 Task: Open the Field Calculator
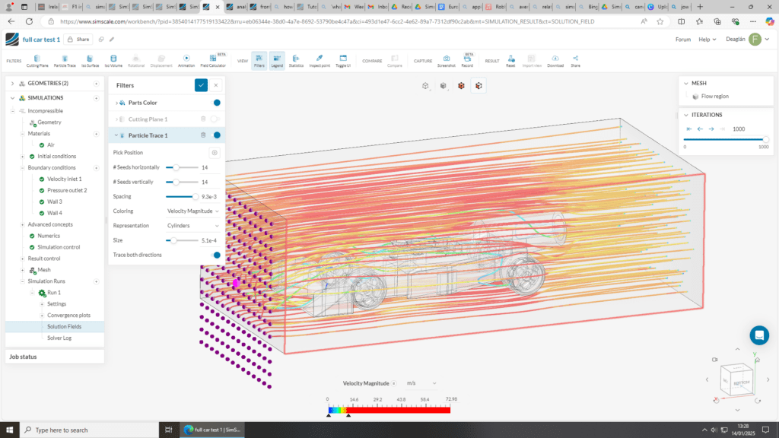coord(213,59)
